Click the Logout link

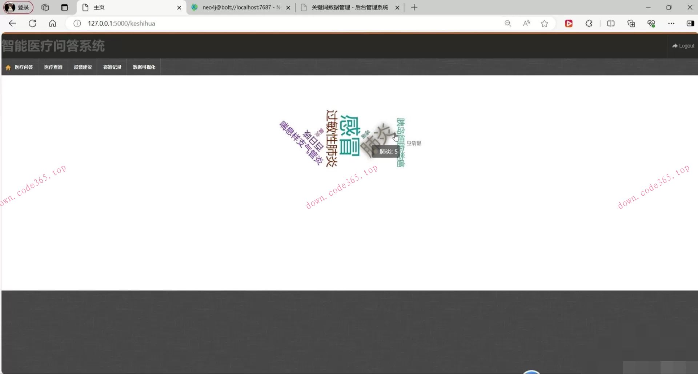coord(683,46)
